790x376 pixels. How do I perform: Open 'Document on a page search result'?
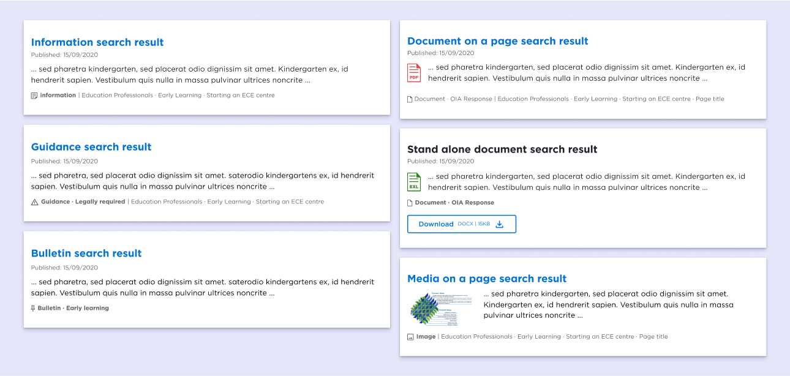pos(497,41)
